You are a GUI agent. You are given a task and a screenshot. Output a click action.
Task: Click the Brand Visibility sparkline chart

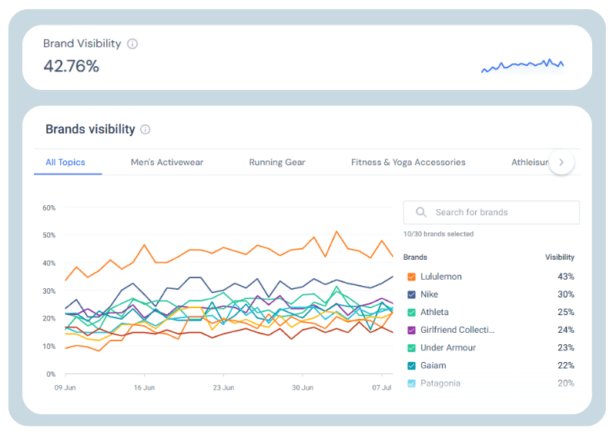(x=523, y=66)
